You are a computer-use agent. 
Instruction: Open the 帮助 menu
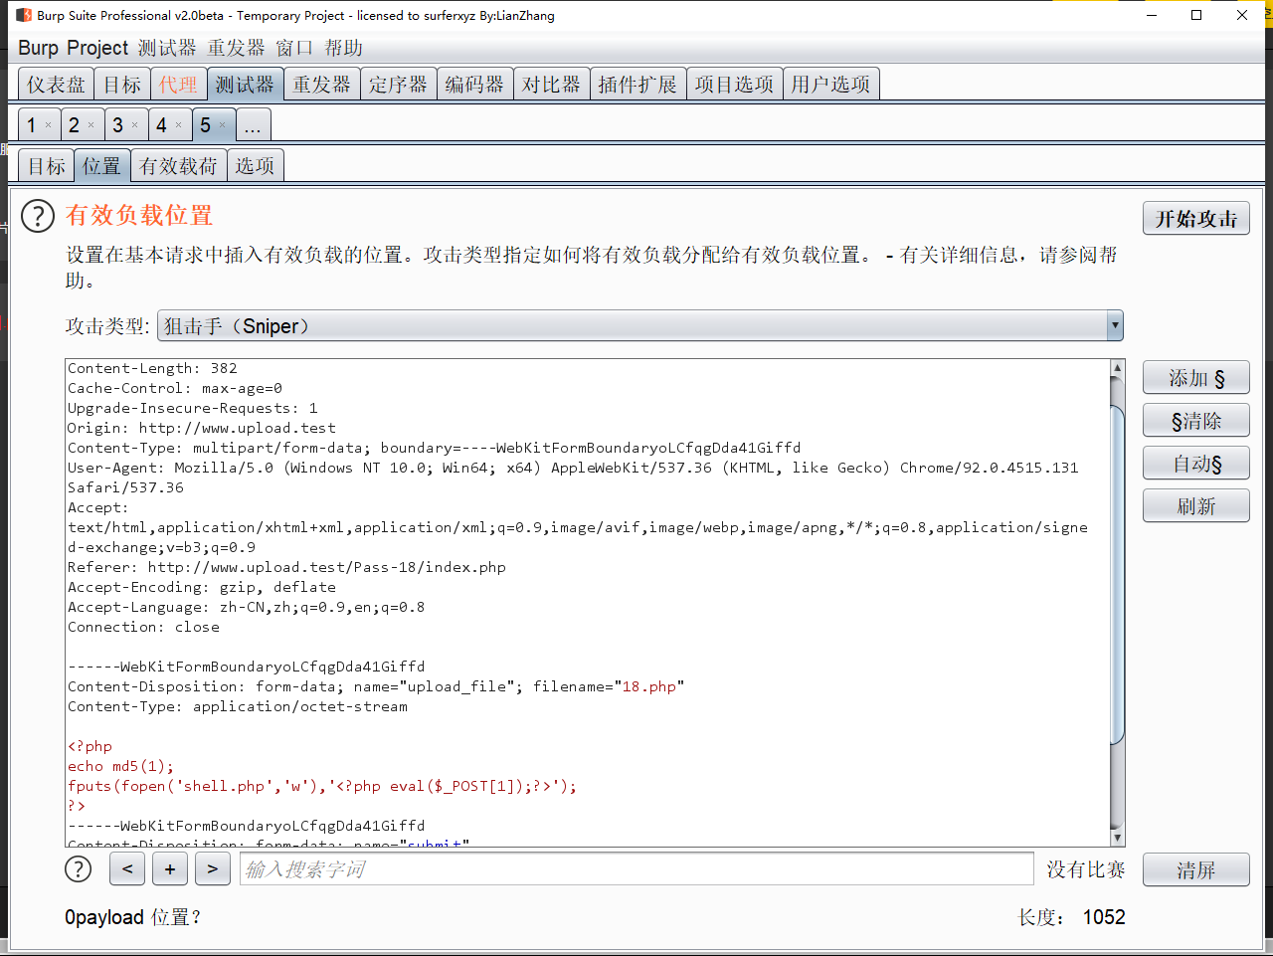tap(343, 48)
